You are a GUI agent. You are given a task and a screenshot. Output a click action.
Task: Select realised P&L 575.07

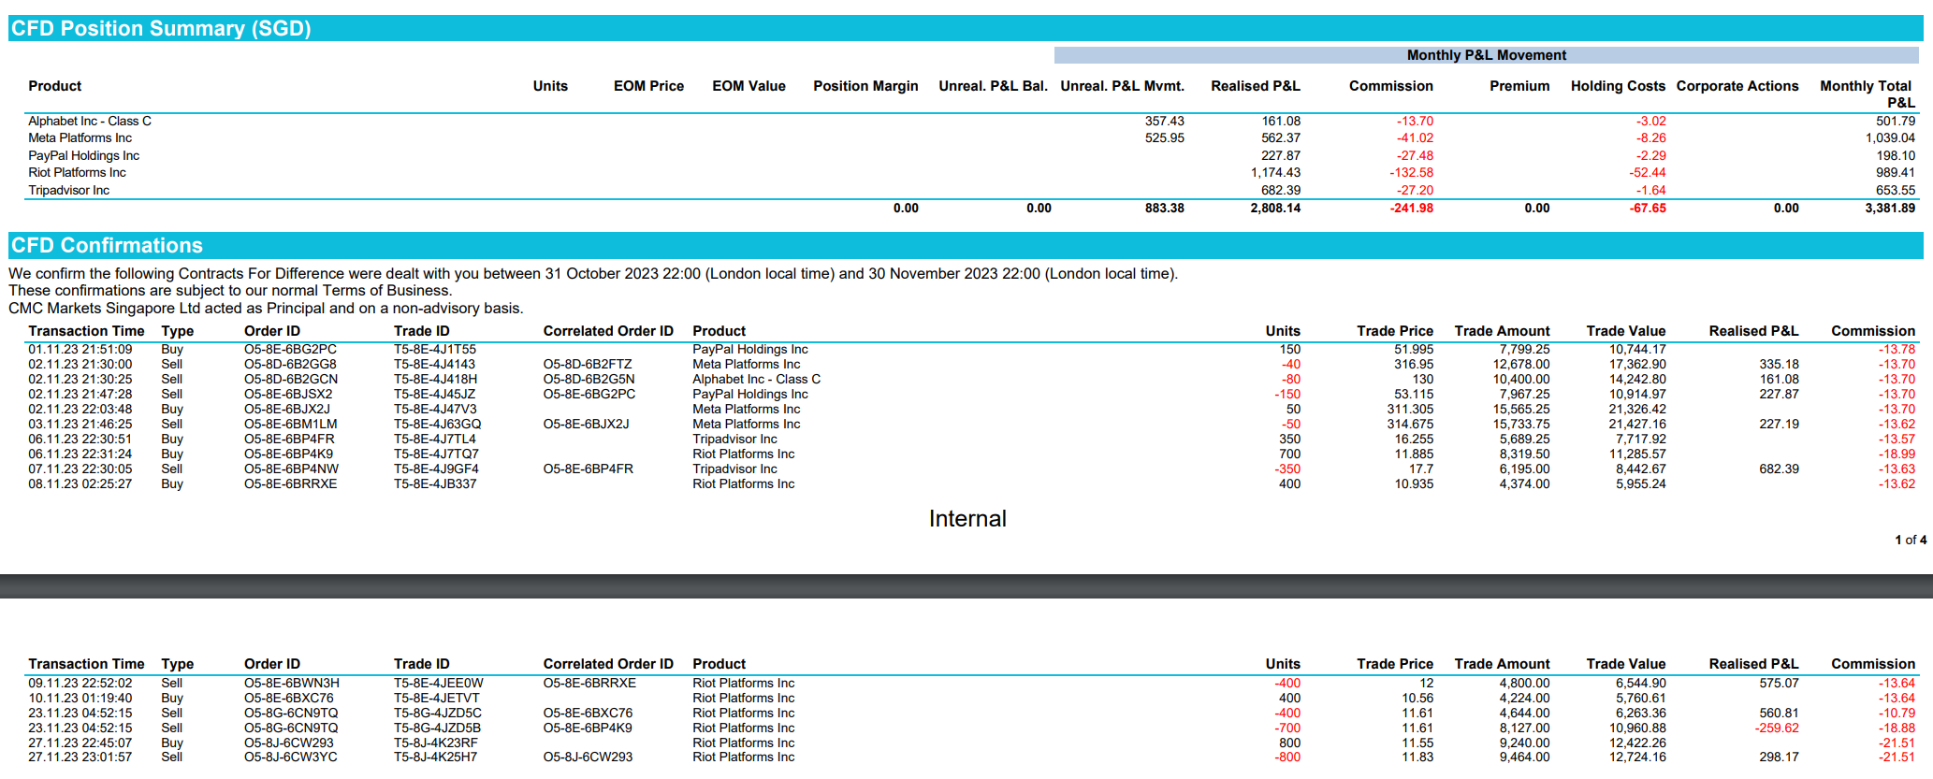coord(1779,683)
